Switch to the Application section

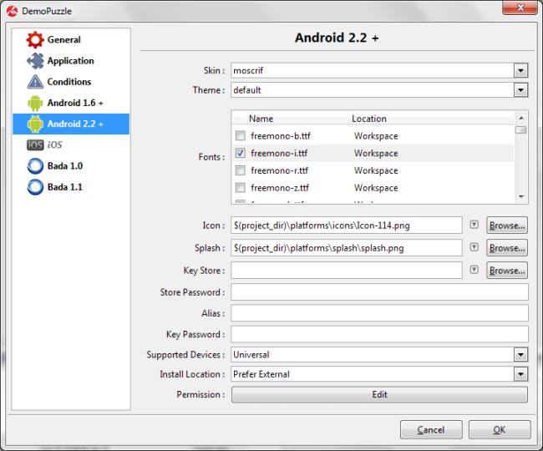pyautogui.click(x=71, y=61)
